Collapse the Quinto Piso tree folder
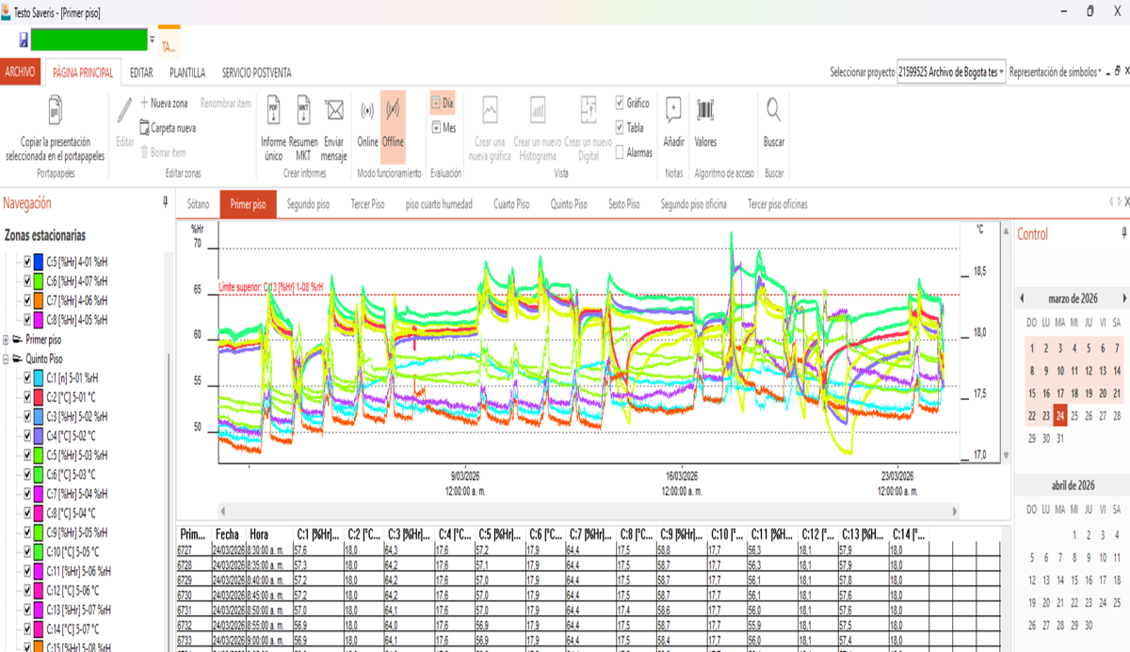Image resolution: width=1130 pixels, height=652 pixels. tap(7, 358)
